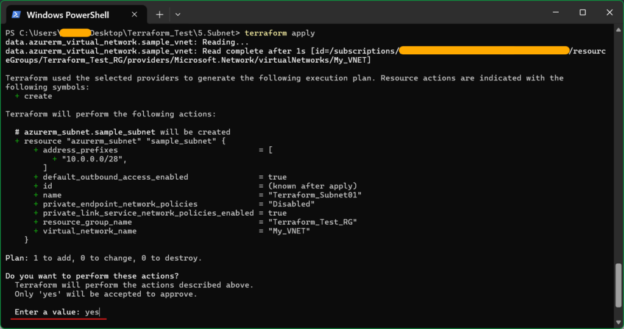The image size is (624, 329).
Task: Click the 'virtual_network_name' attribute
Action: coord(90,231)
